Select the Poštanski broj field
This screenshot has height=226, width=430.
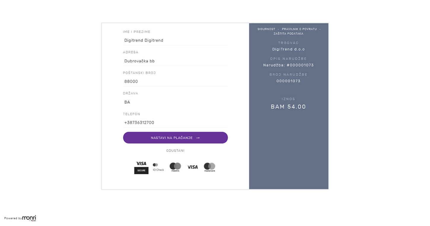[175, 82]
